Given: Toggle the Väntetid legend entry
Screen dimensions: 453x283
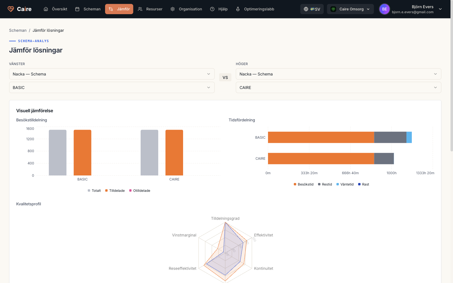Looking at the screenshot, I should click(x=345, y=184).
